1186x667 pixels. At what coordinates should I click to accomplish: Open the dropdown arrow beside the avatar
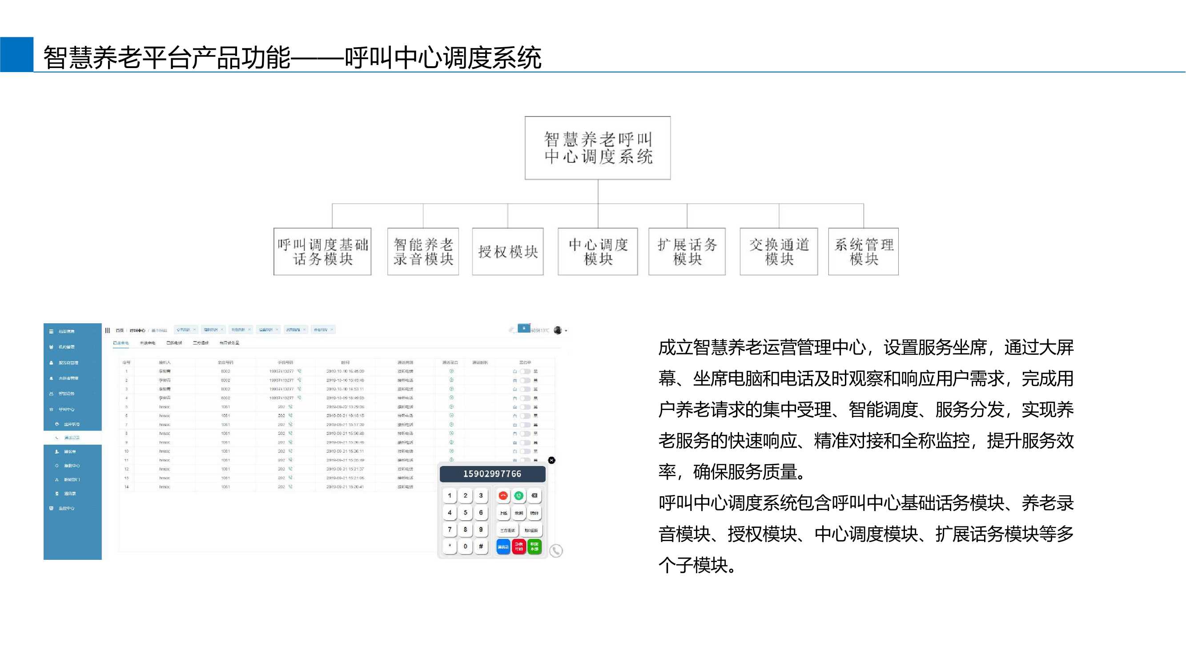tap(566, 330)
